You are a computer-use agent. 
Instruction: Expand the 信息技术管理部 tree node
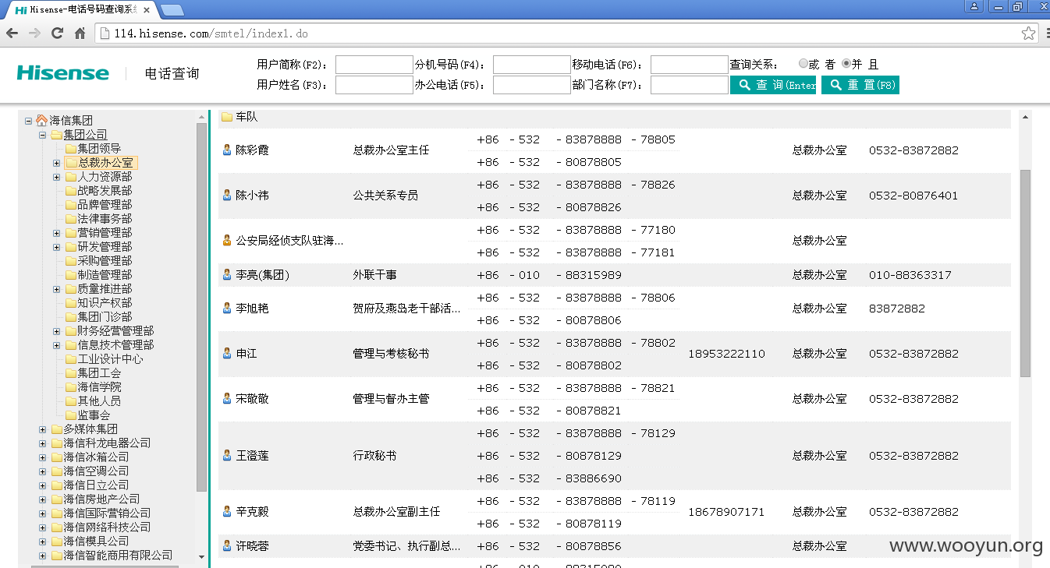(56, 345)
